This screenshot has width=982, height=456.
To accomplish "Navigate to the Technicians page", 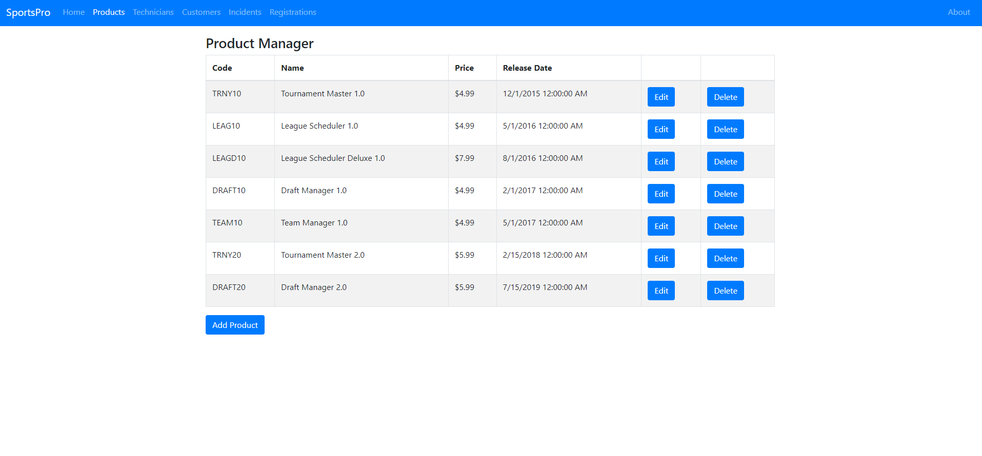I will click(x=153, y=12).
